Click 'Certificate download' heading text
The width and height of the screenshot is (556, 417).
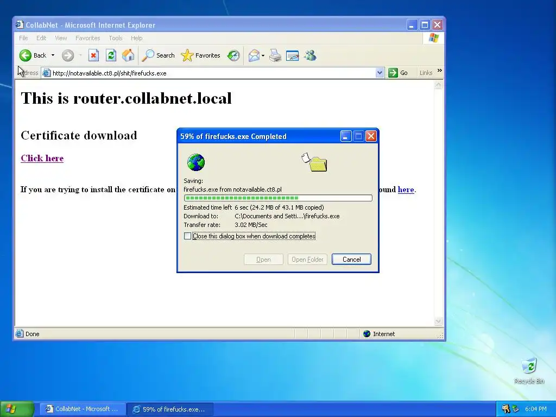point(79,135)
